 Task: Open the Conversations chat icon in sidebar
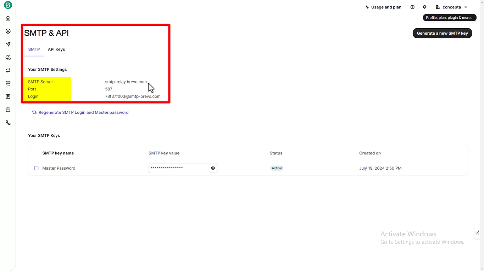click(x=8, y=83)
